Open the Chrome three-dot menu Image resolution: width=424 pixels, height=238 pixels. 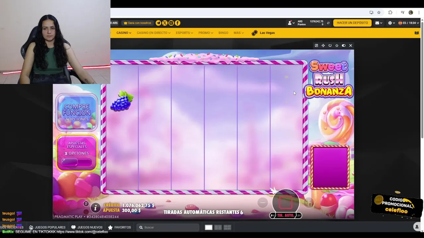coord(419,13)
